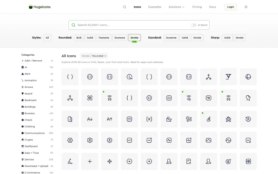
Task: Choose Sharp Solid style
Action: (x=227, y=38)
